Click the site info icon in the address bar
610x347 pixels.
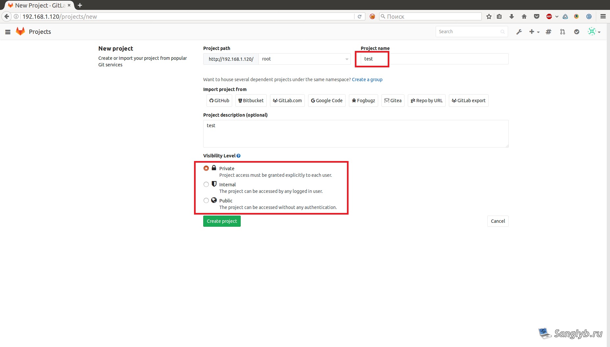point(16,16)
